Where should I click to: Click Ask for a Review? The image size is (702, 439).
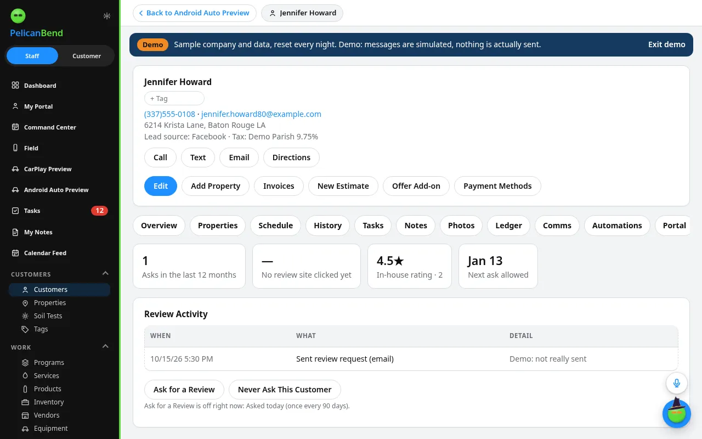coord(184,390)
